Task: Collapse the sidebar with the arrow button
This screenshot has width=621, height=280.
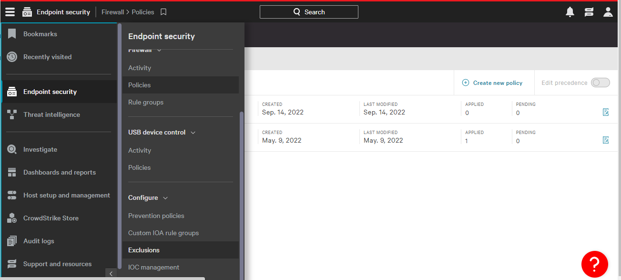Action: (111, 273)
